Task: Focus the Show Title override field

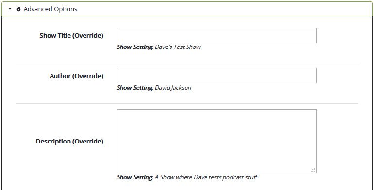Action: [217, 35]
